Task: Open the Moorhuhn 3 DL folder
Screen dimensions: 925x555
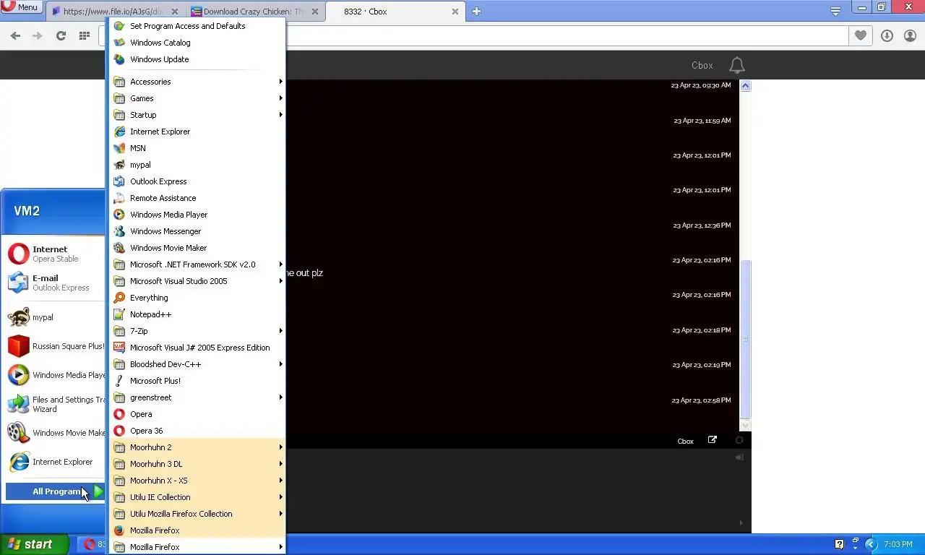Action: (x=197, y=464)
